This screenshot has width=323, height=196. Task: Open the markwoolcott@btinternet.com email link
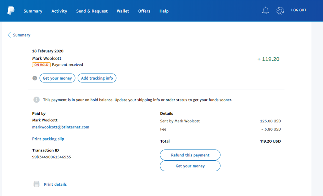point(61,127)
